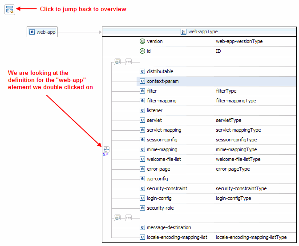Click the attribute icon next to version
This screenshot has width=299, height=246.
pos(142,41)
